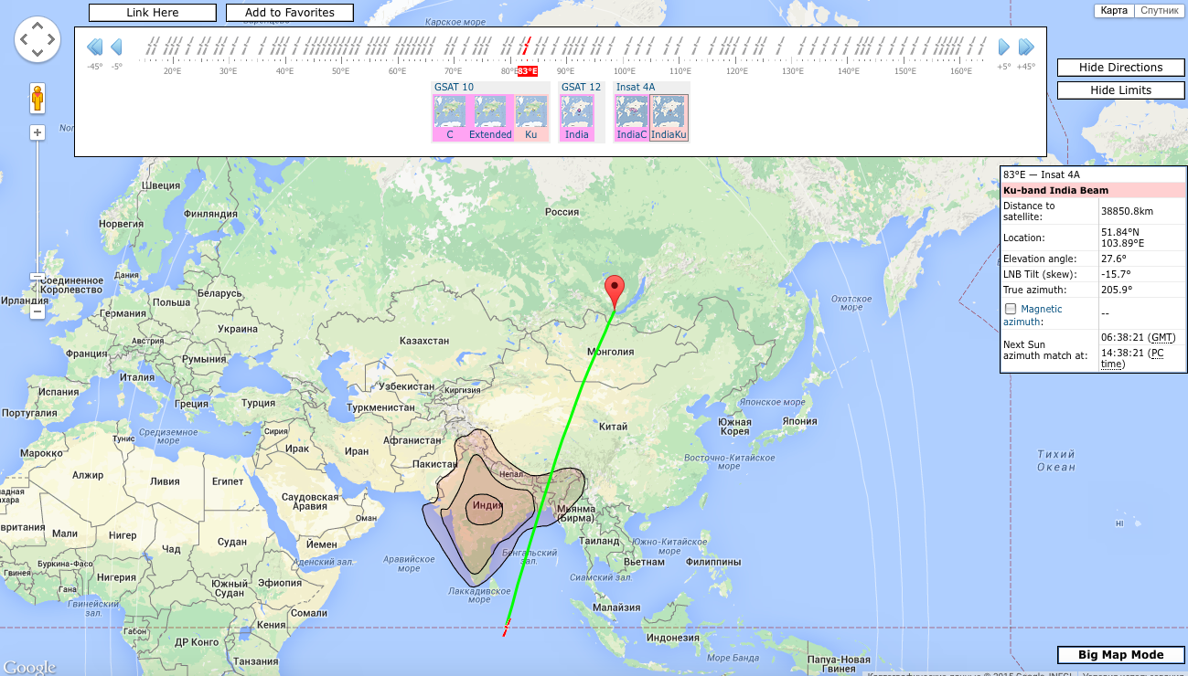Click the 90°E longitude label
Viewport: 1188px width, 676px height.
pyautogui.click(x=565, y=71)
